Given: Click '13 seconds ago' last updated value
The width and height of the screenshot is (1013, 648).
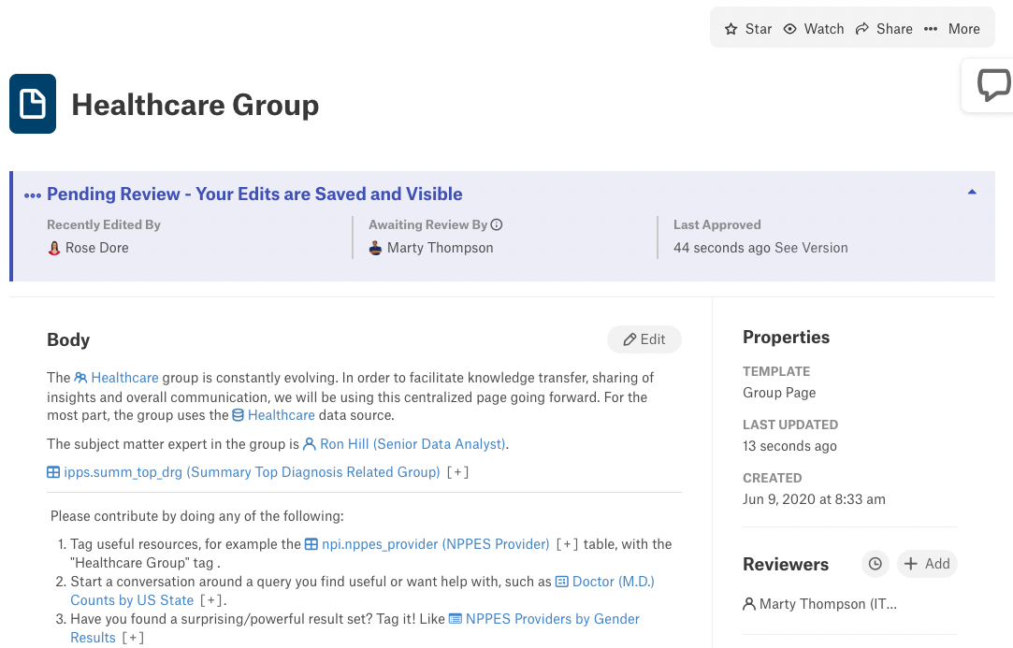Looking at the screenshot, I should coord(789,446).
